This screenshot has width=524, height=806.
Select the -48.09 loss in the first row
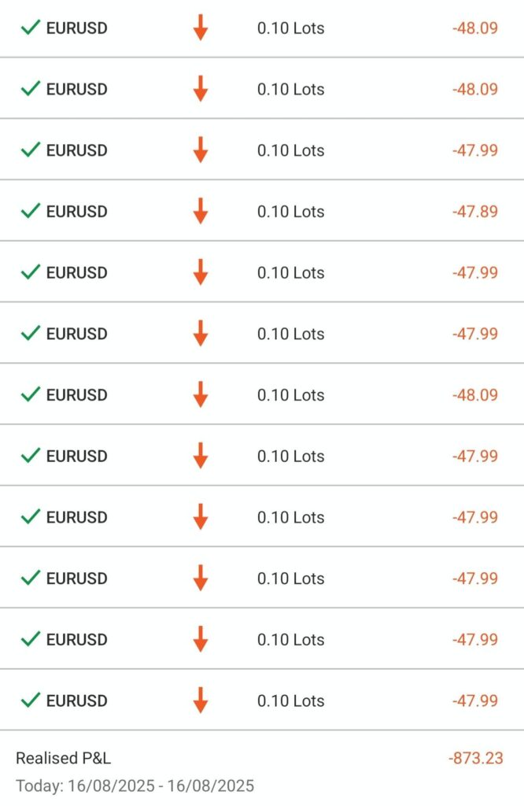tap(474, 28)
